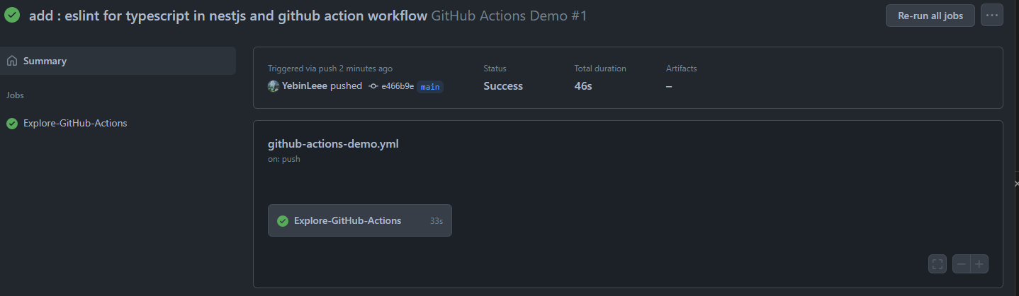Click the Re-run all jobs button
1019x296 pixels.
[930, 16]
